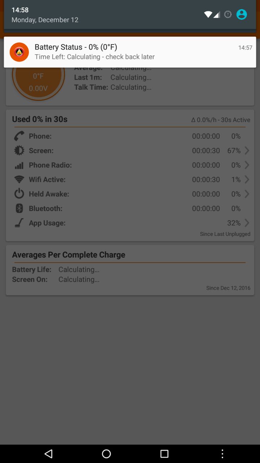Open the three-dot overflow menu
This screenshot has width=260, height=463.
pos(222,454)
